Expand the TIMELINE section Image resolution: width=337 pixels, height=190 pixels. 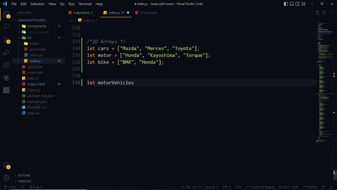[x=24, y=181]
